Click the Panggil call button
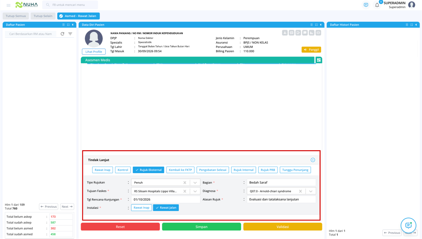Screen dimensions: 422x239 click(311, 50)
